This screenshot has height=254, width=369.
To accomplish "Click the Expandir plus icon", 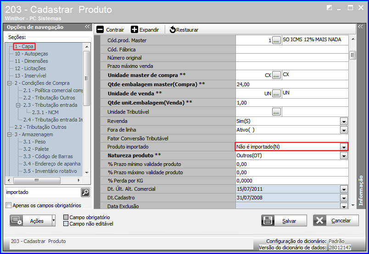I will (x=134, y=30).
